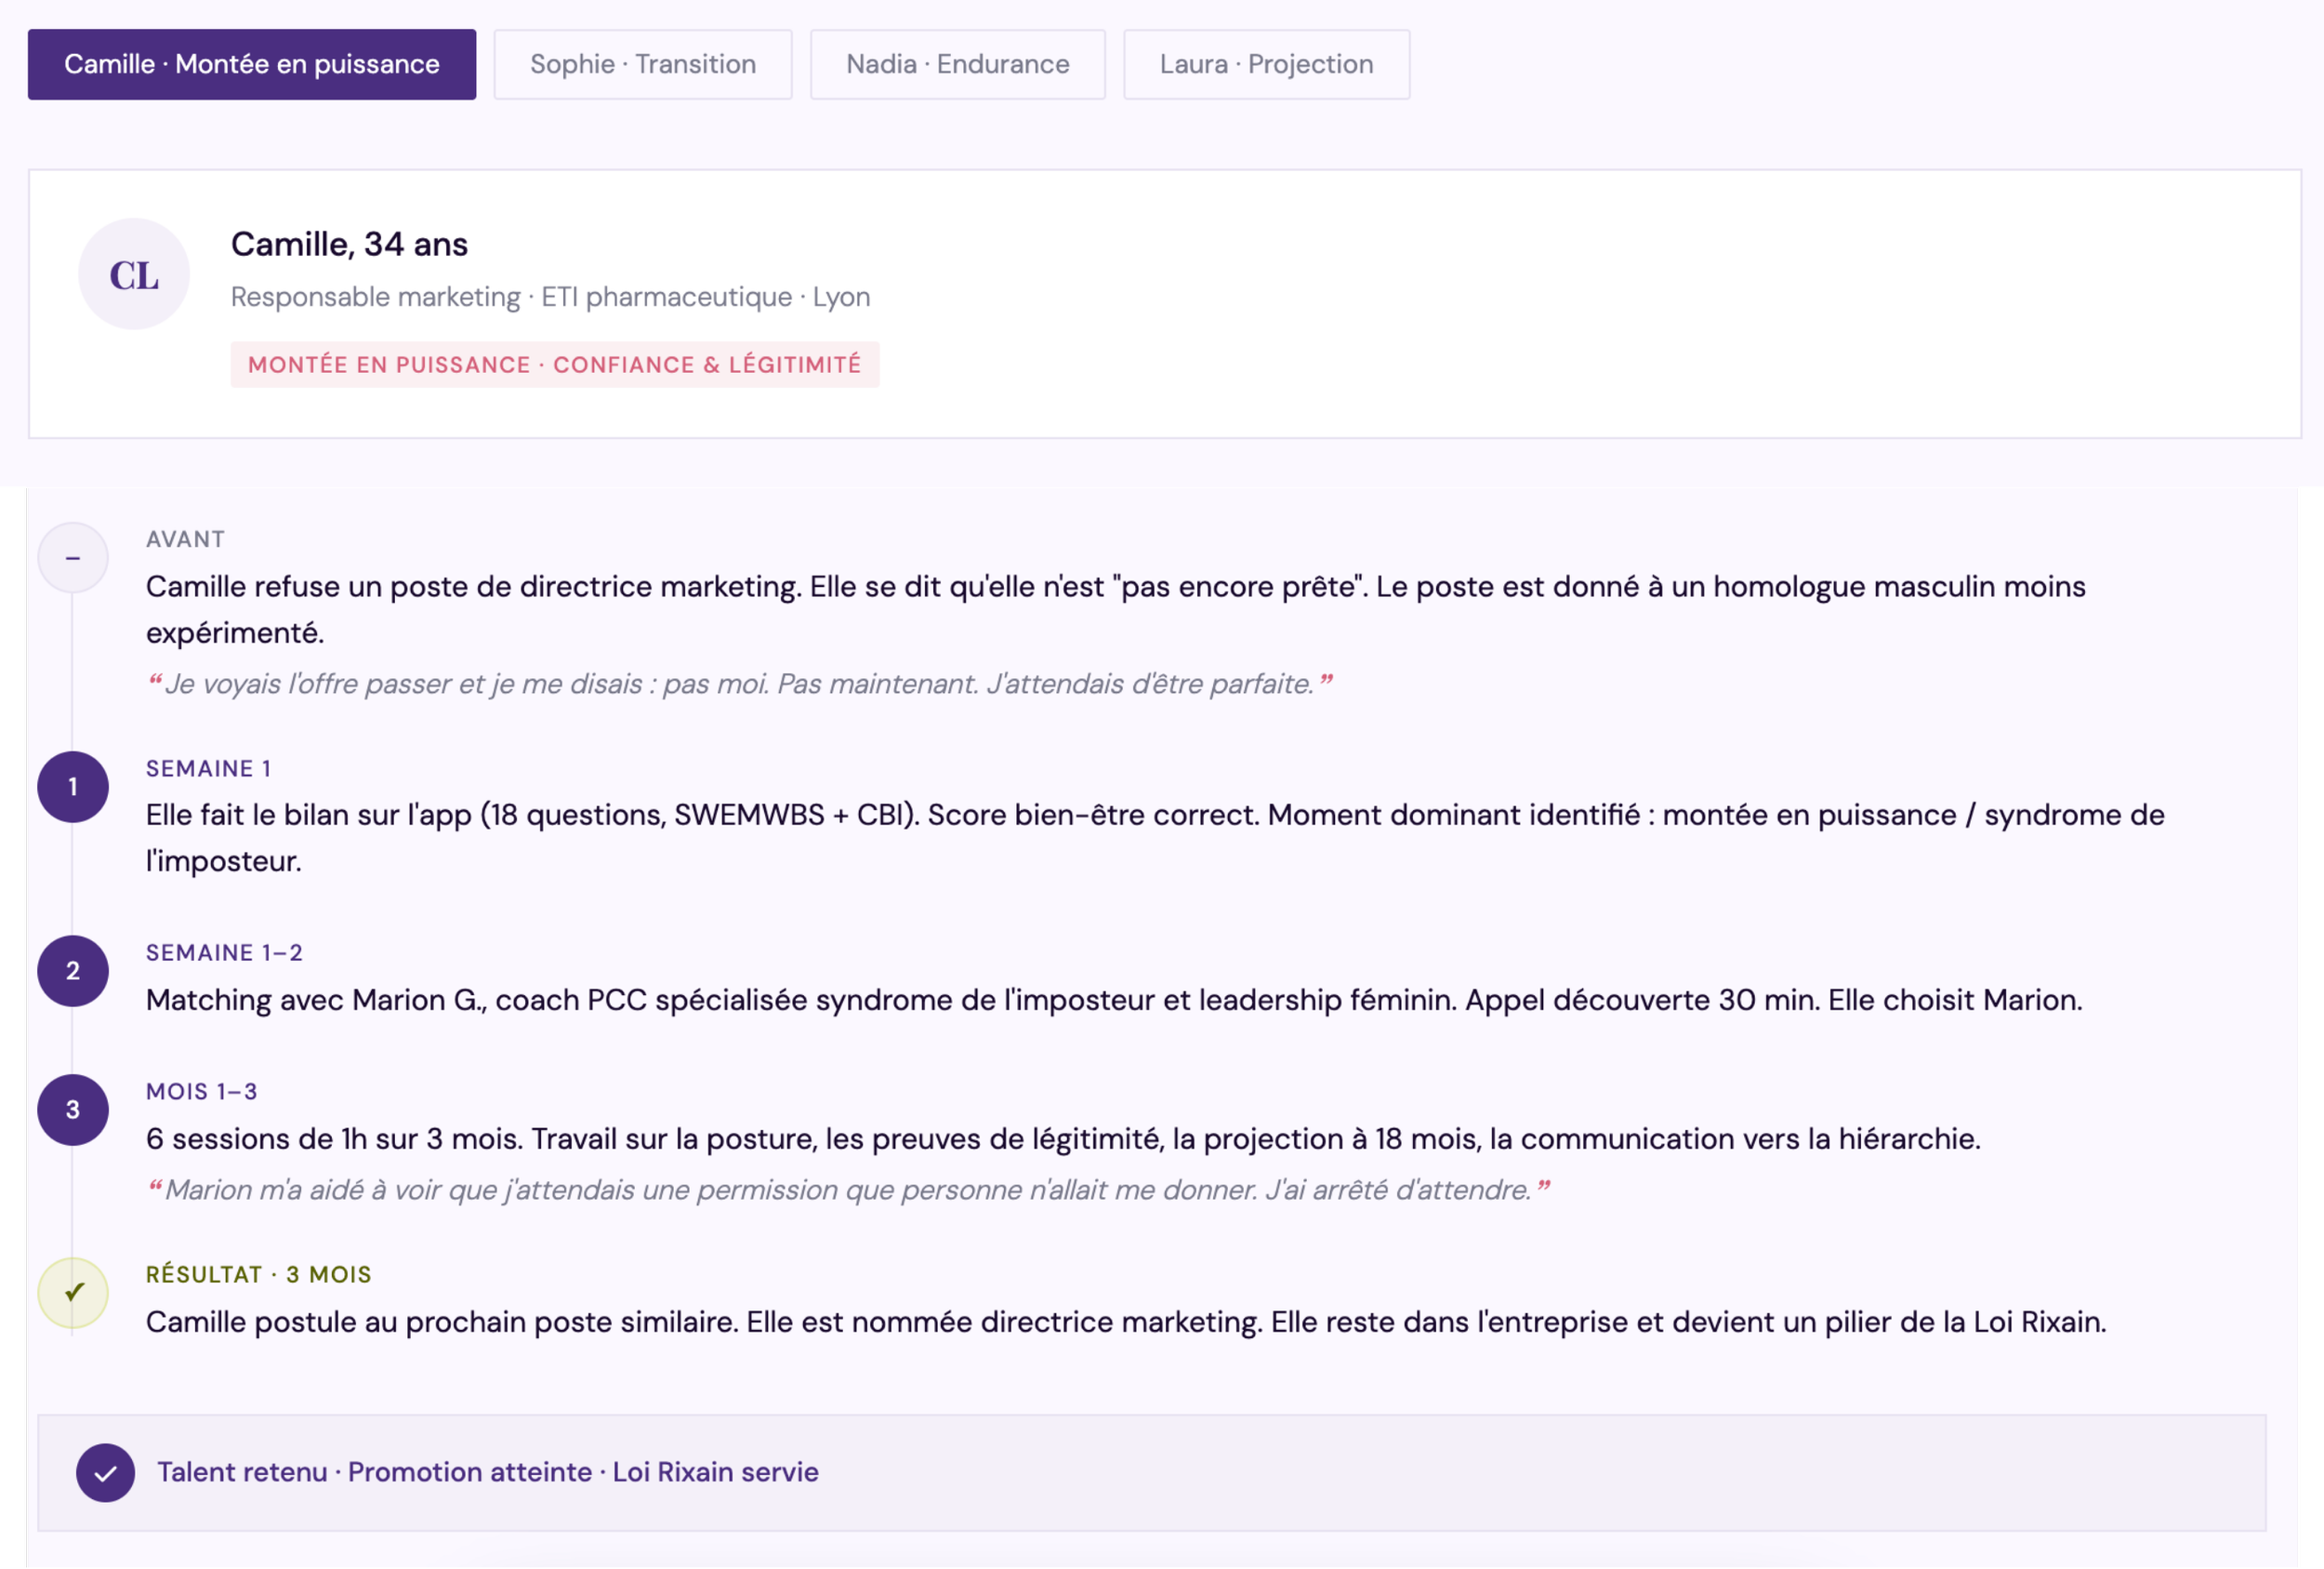Click the Montée en puissance · Confiance & Légitimité badge
The height and width of the screenshot is (1569, 2324).
[554, 365]
